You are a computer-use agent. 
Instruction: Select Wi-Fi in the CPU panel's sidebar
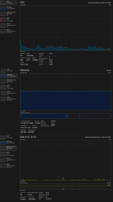(x=9, y=19)
